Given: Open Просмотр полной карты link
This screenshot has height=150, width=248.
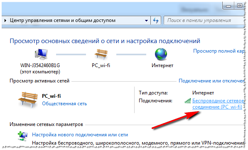Looking at the screenshot, I should coord(219,51).
